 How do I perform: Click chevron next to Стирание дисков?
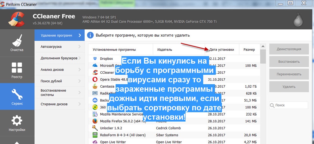click(x=80, y=104)
